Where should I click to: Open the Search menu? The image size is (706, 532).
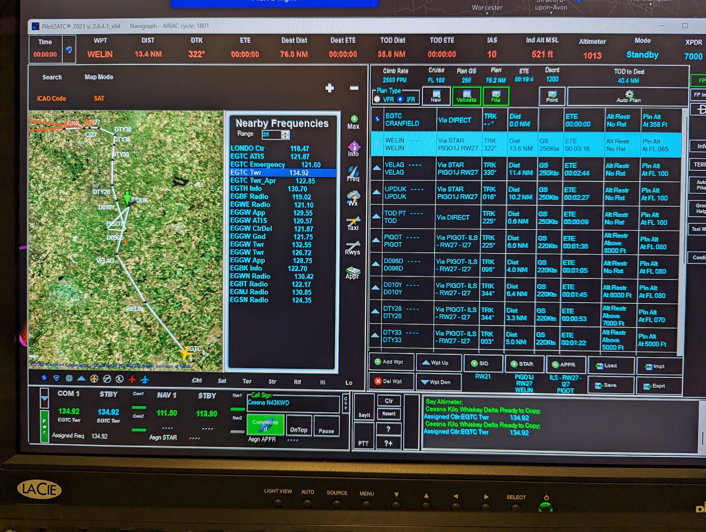(52, 77)
